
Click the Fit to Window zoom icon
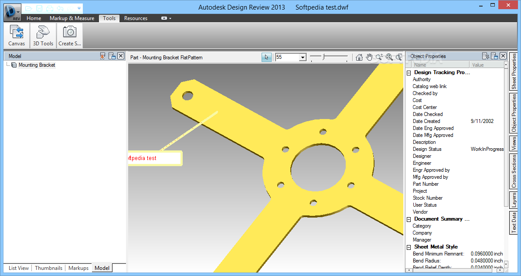pos(389,58)
